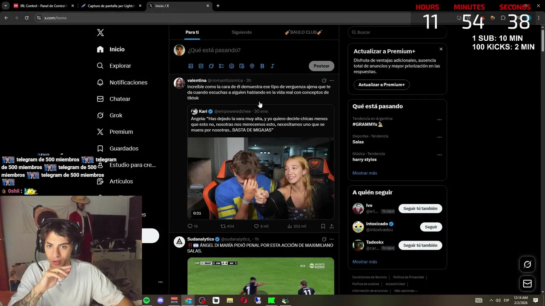
Task: Open Spotify from taskbar
Action: pos(146,300)
